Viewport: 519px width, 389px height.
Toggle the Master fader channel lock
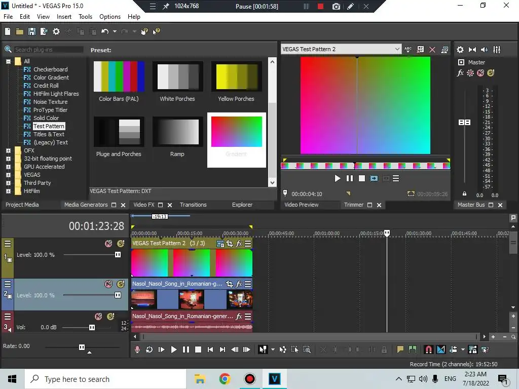point(464,194)
